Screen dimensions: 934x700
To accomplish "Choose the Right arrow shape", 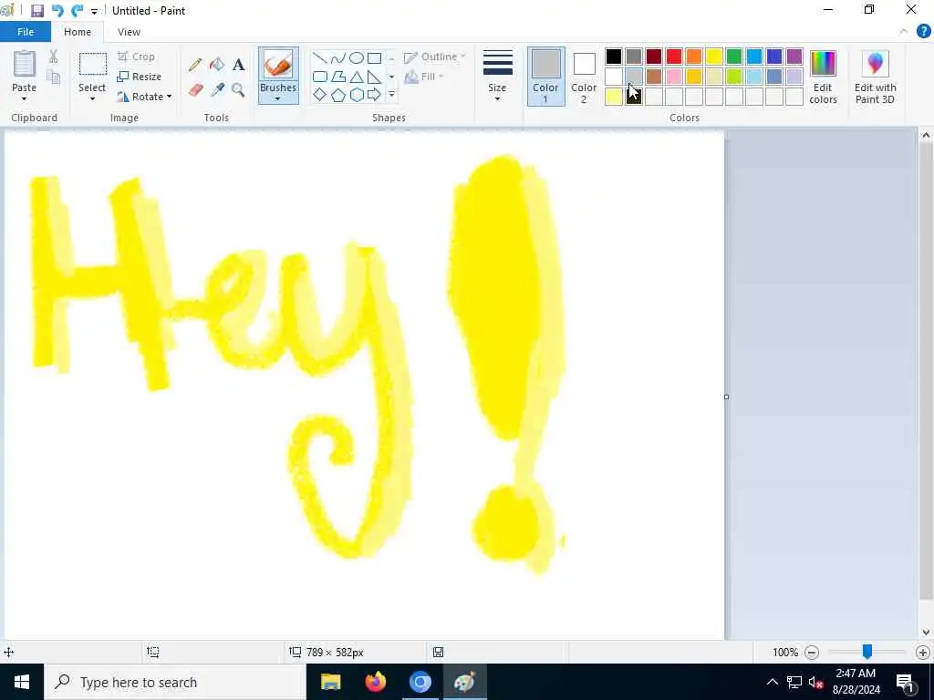I will [x=374, y=95].
